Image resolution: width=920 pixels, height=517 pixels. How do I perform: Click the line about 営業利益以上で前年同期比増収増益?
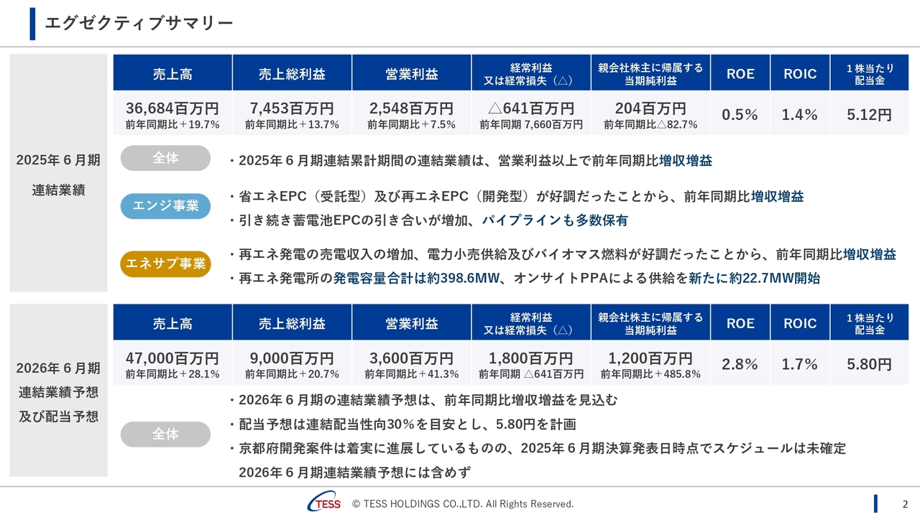click(470, 161)
